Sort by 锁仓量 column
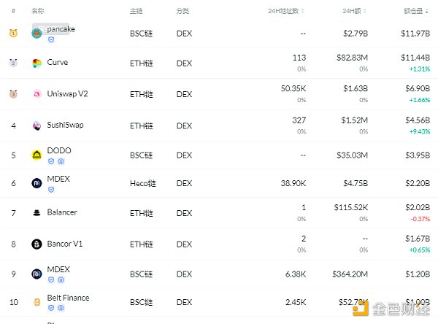Screen dimensions: 438x324 point(416,12)
